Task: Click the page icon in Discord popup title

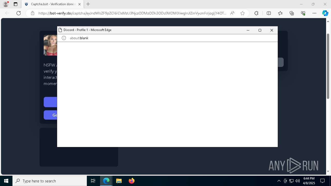Action: coord(60,30)
